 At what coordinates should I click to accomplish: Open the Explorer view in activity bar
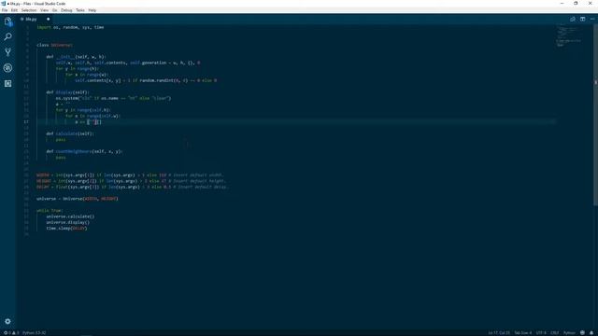(7, 21)
